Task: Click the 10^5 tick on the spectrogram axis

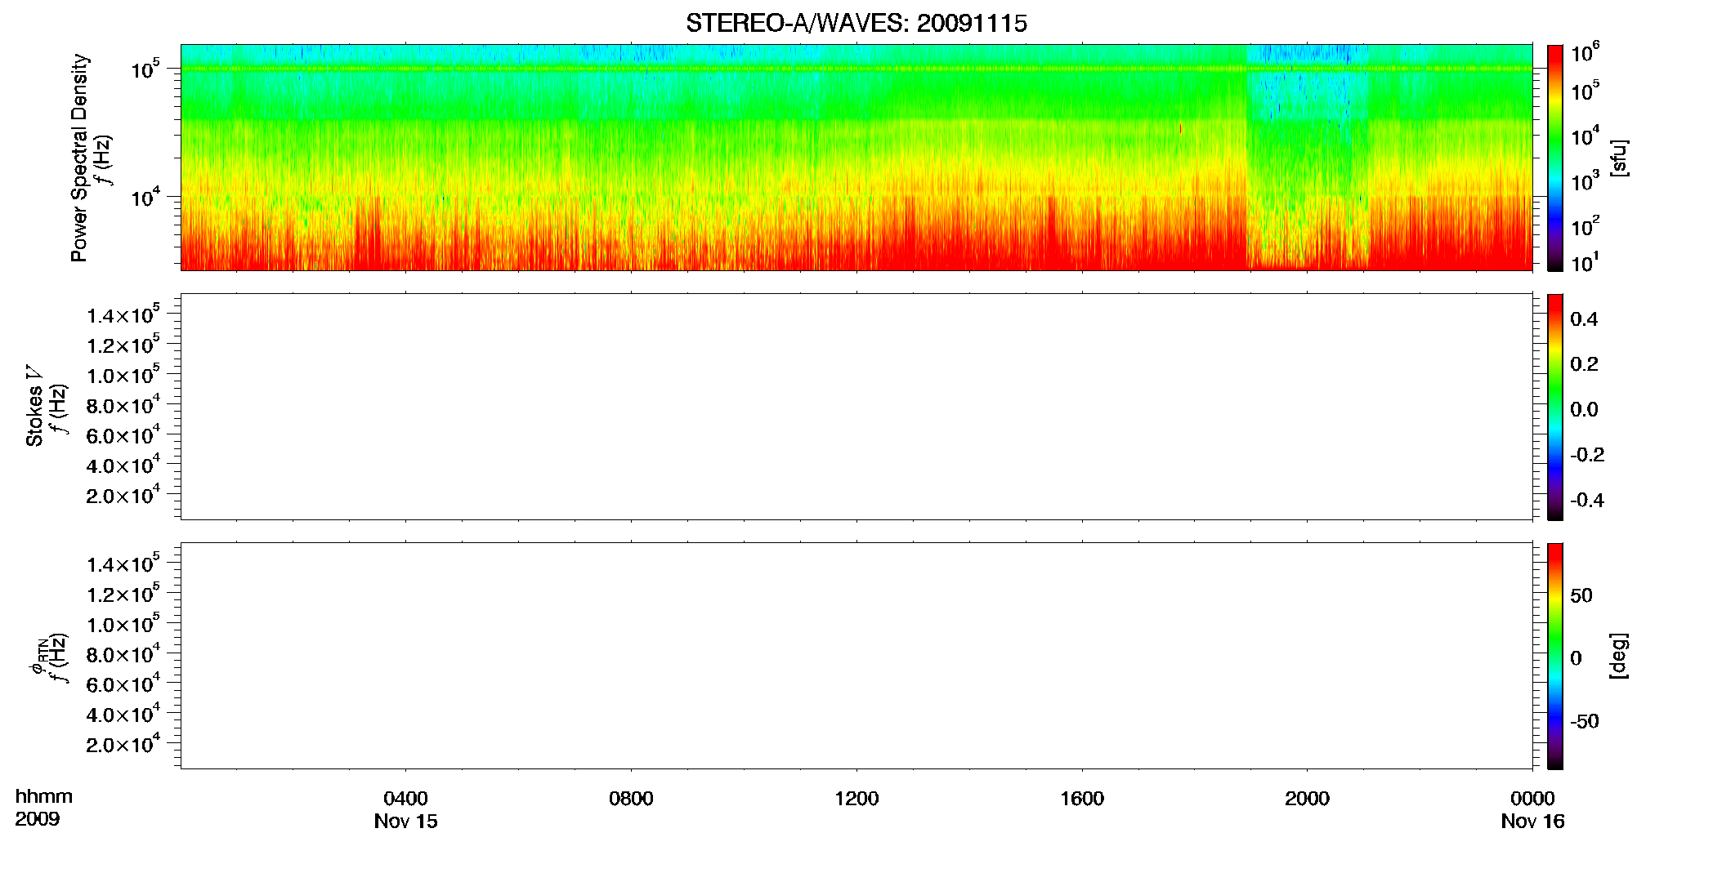Action: (144, 69)
